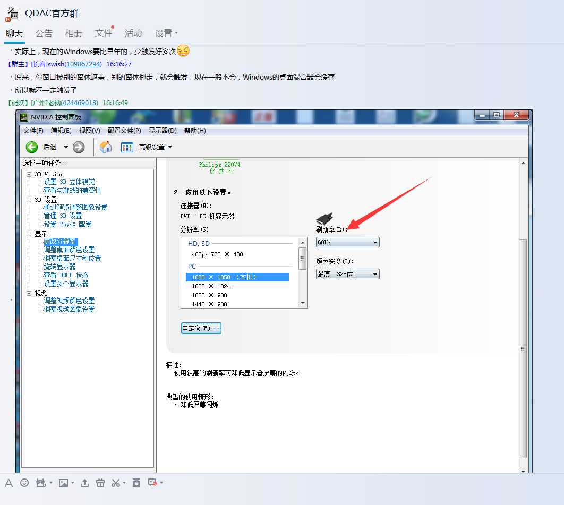Click the 自定义(M)... button
The image size is (564, 505).
click(x=201, y=328)
